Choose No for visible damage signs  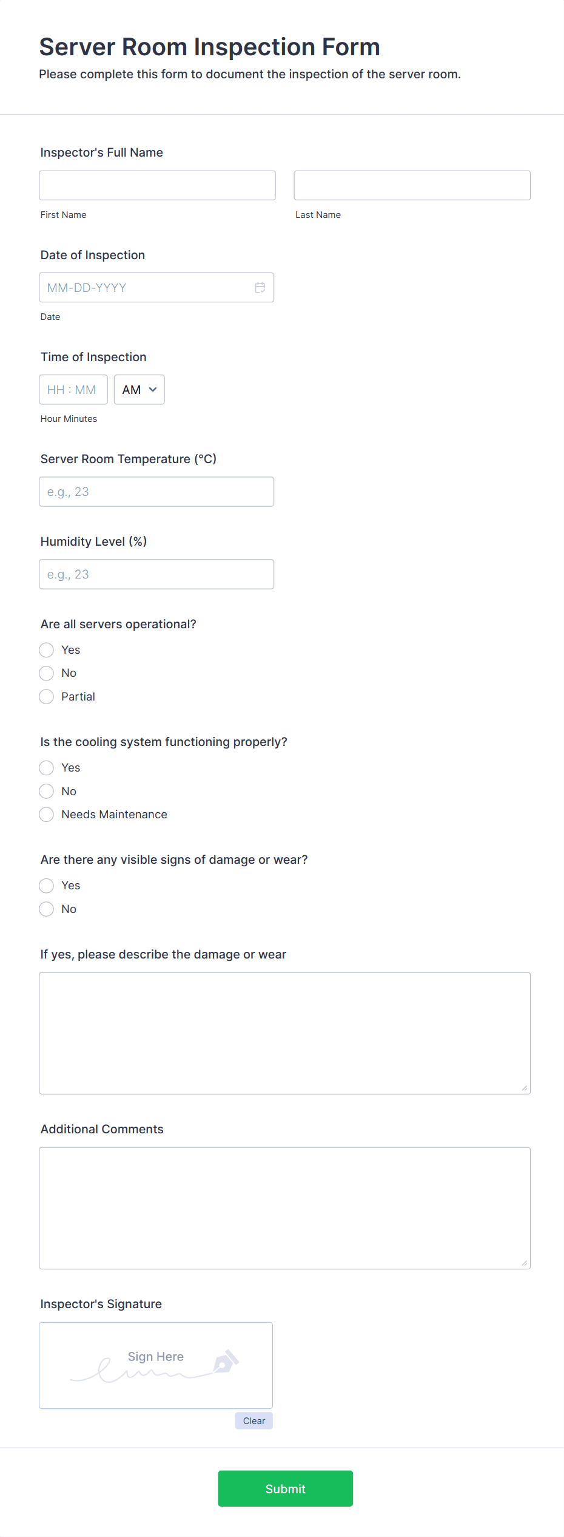pos(47,909)
